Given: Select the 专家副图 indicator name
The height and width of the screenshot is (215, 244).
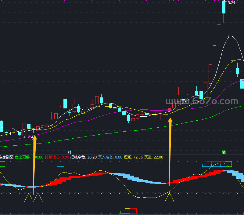Looking at the screenshot, I should [x=6, y=157].
